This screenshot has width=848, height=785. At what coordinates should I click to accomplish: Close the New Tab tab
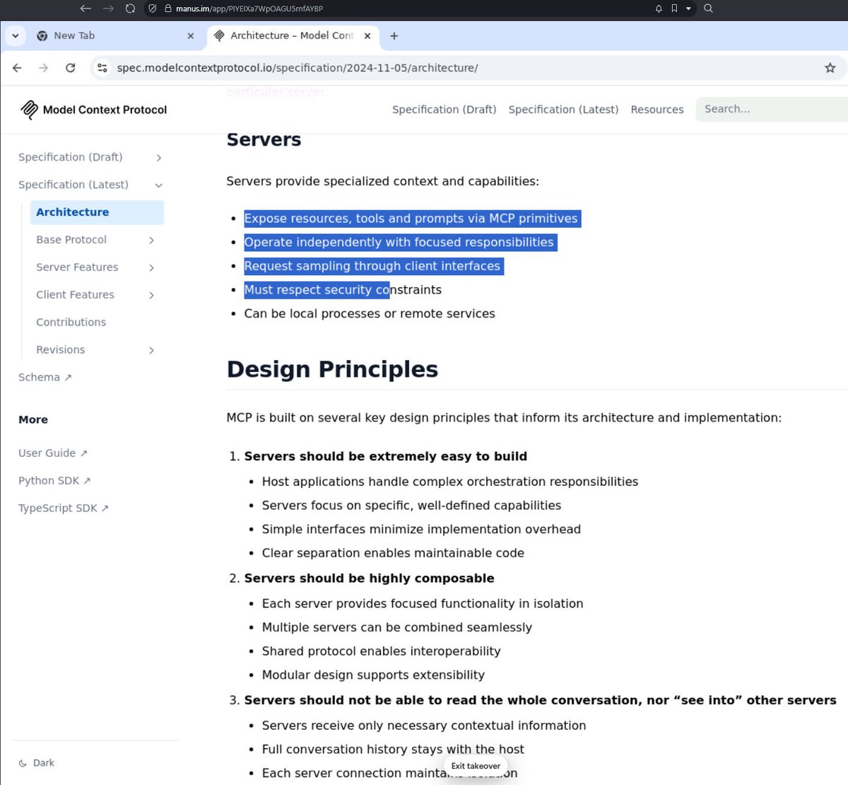click(x=190, y=35)
